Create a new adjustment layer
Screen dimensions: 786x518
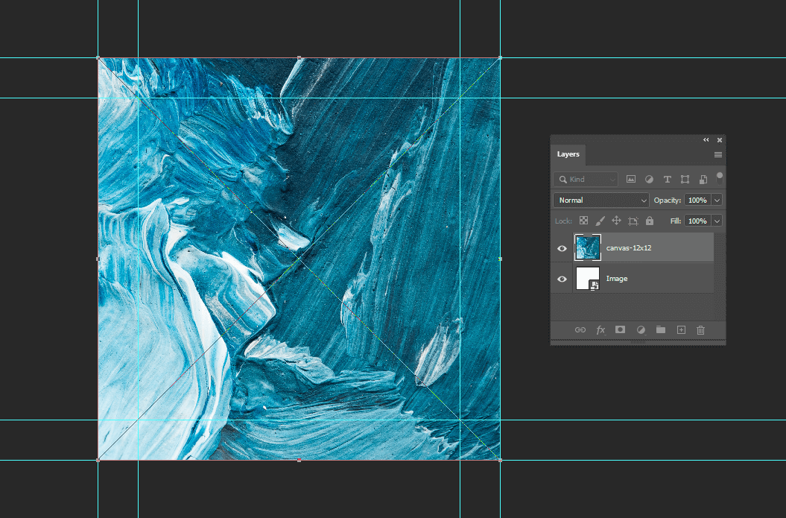[x=641, y=329]
